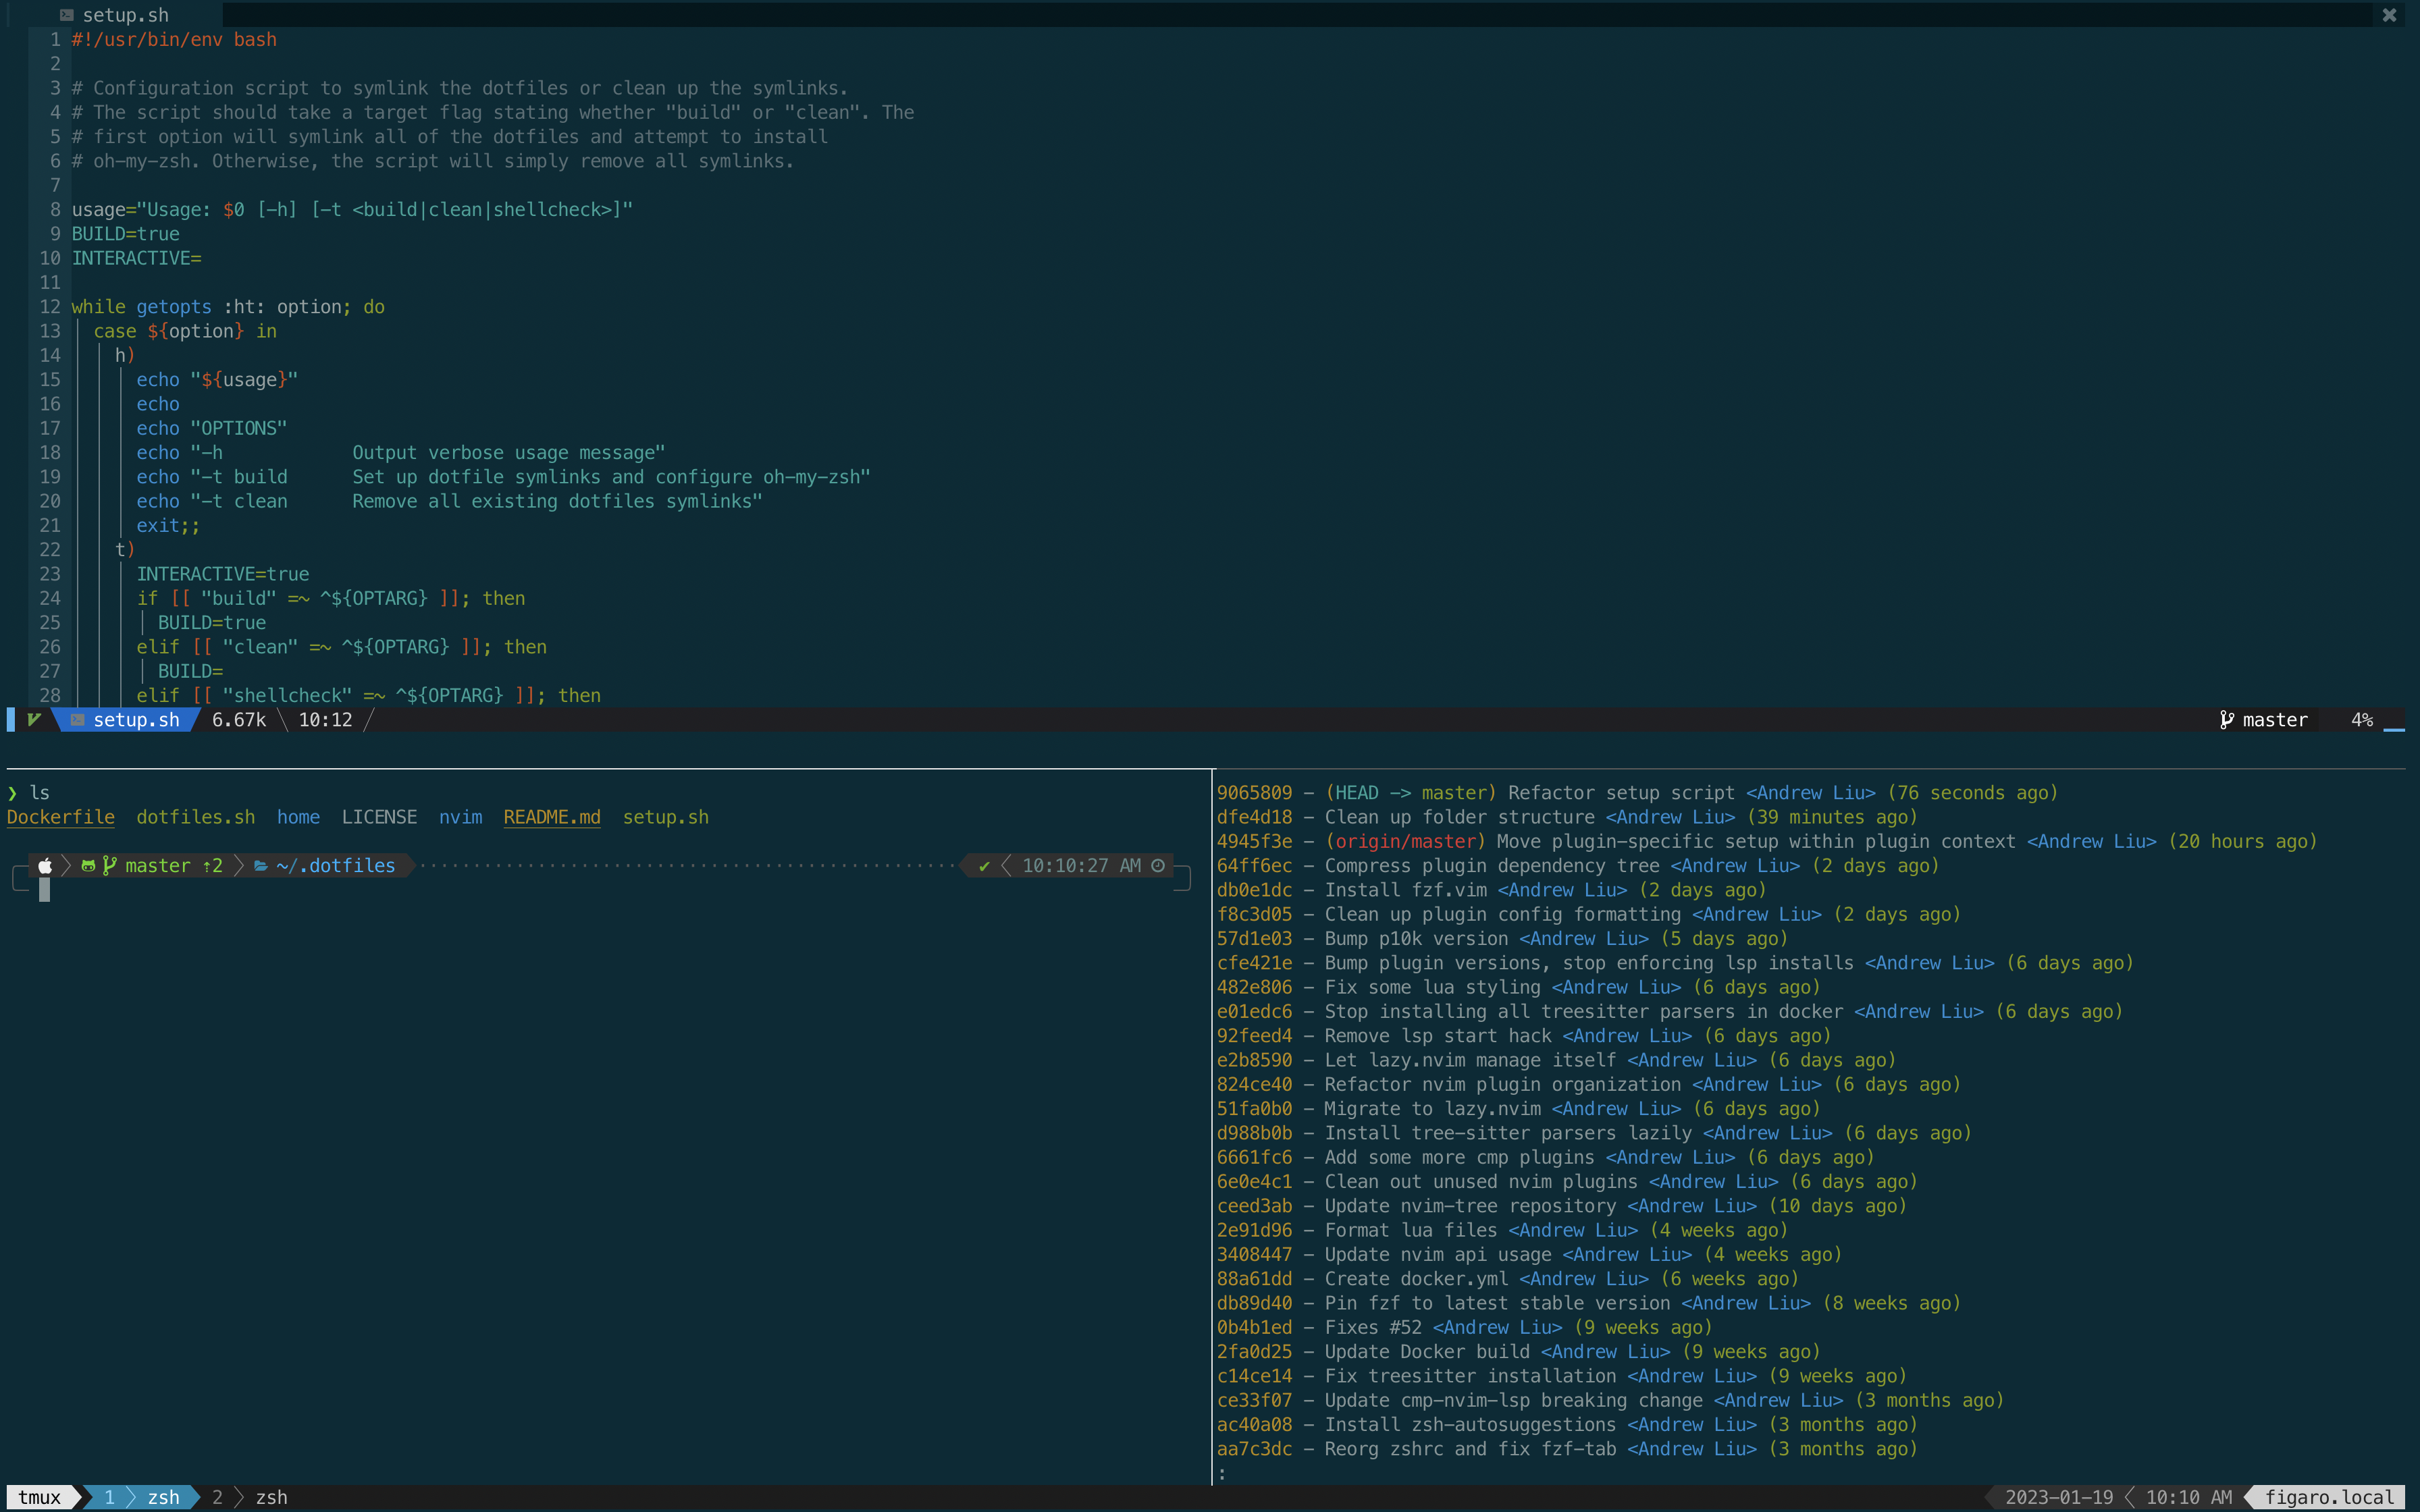Image resolution: width=2420 pixels, height=1512 pixels.
Task: Click the 'exit;;' statement on line 21
Action: pyautogui.click(x=168, y=526)
